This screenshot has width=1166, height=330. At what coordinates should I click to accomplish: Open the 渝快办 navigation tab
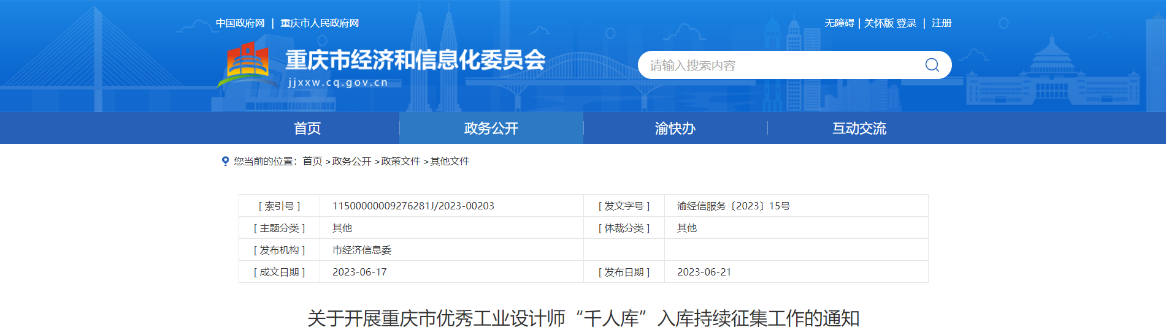coord(675,128)
